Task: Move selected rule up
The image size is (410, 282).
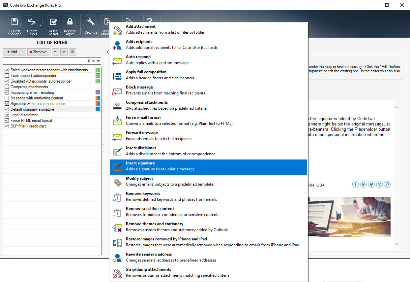Action: pyautogui.click(x=55, y=52)
